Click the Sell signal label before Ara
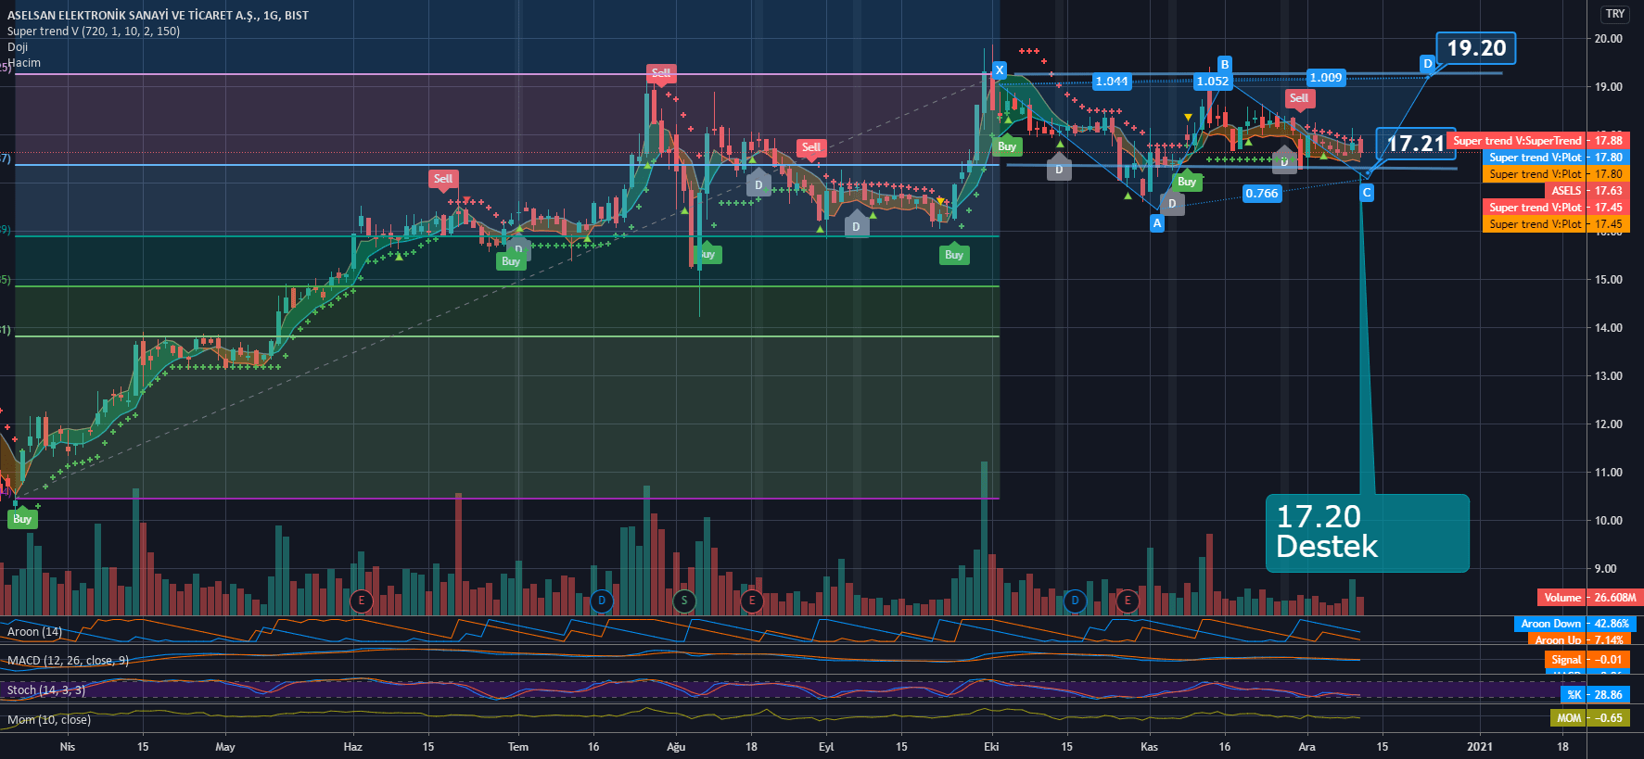The width and height of the screenshot is (1644, 759). pyautogui.click(x=1299, y=98)
